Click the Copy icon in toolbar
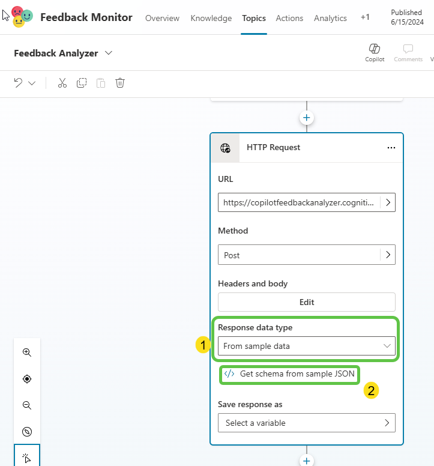 click(82, 83)
